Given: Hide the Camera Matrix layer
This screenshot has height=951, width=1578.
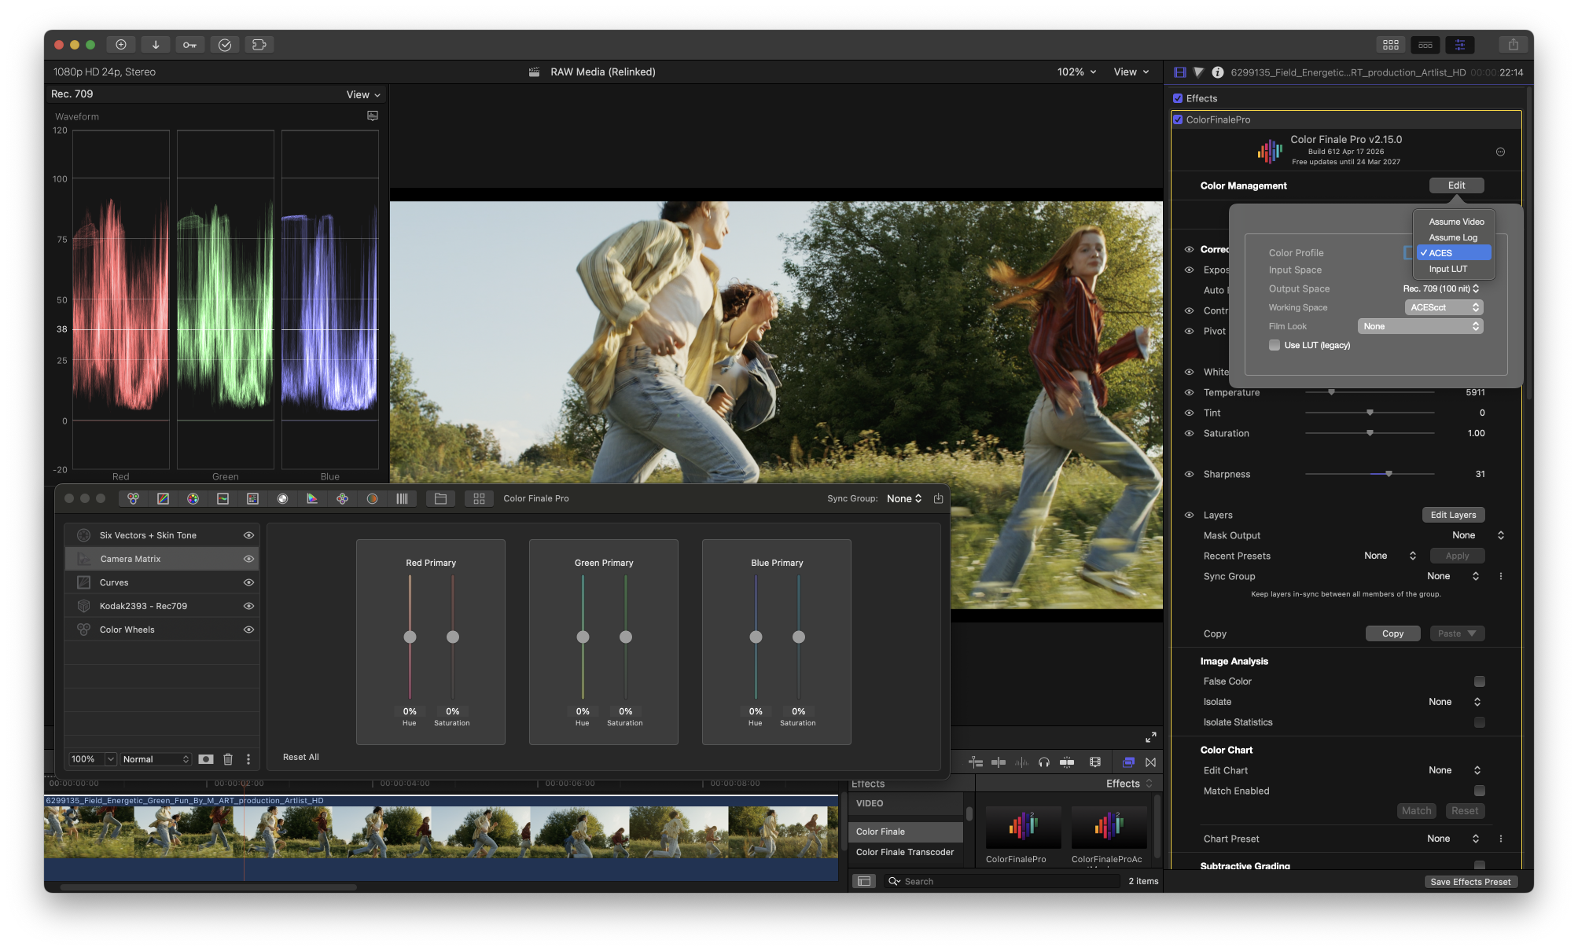Looking at the screenshot, I should click(x=248, y=560).
